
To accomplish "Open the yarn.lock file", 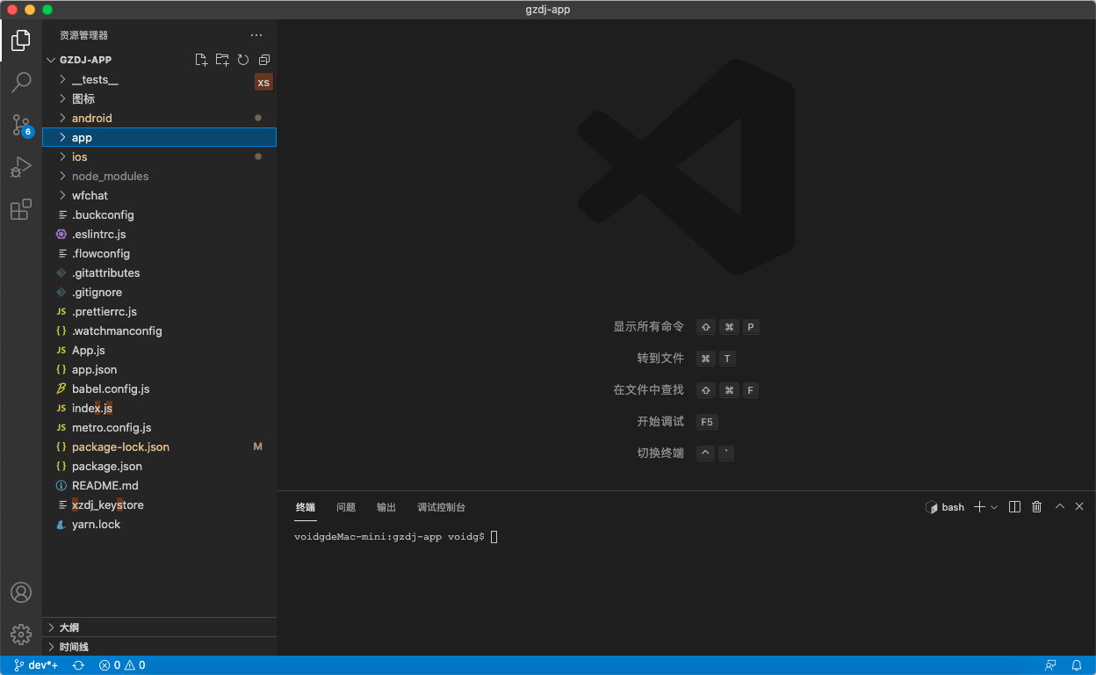I will point(159,524).
